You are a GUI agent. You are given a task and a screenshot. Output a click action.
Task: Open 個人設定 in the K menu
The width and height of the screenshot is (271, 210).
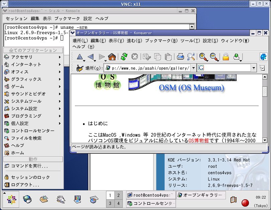(33, 123)
